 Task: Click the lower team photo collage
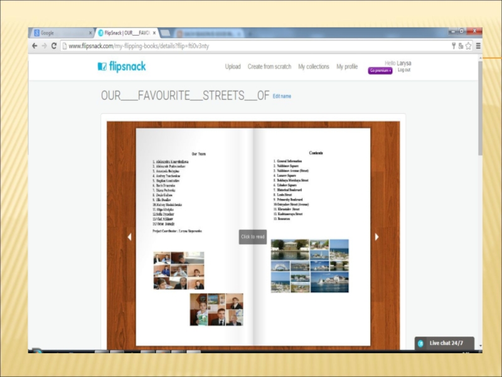click(x=216, y=310)
